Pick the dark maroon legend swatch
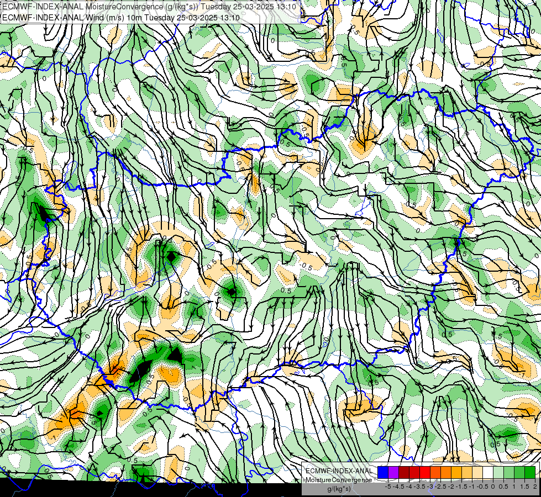This screenshot has width=541, height=497. click(404, 473)
